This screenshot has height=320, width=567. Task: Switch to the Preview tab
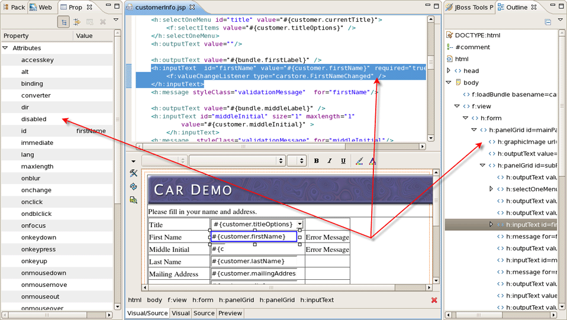pyautogui.click(x=230, y=313)
